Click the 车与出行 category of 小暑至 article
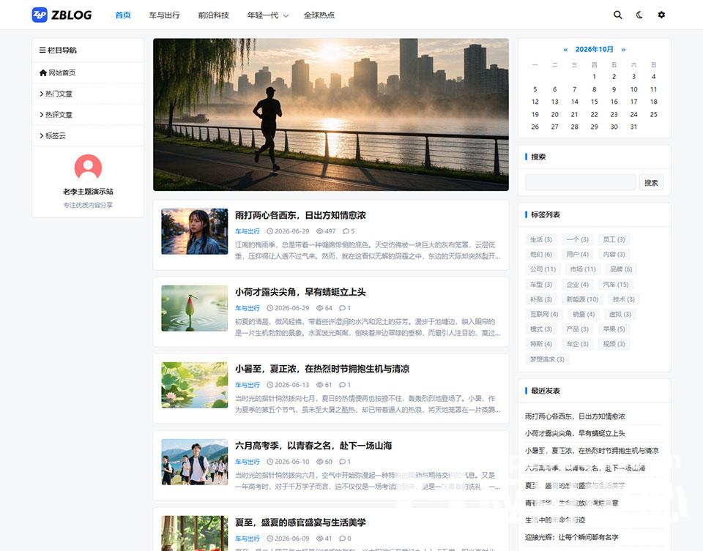Screen dimensions: 703x551 [x=247, y=385]
